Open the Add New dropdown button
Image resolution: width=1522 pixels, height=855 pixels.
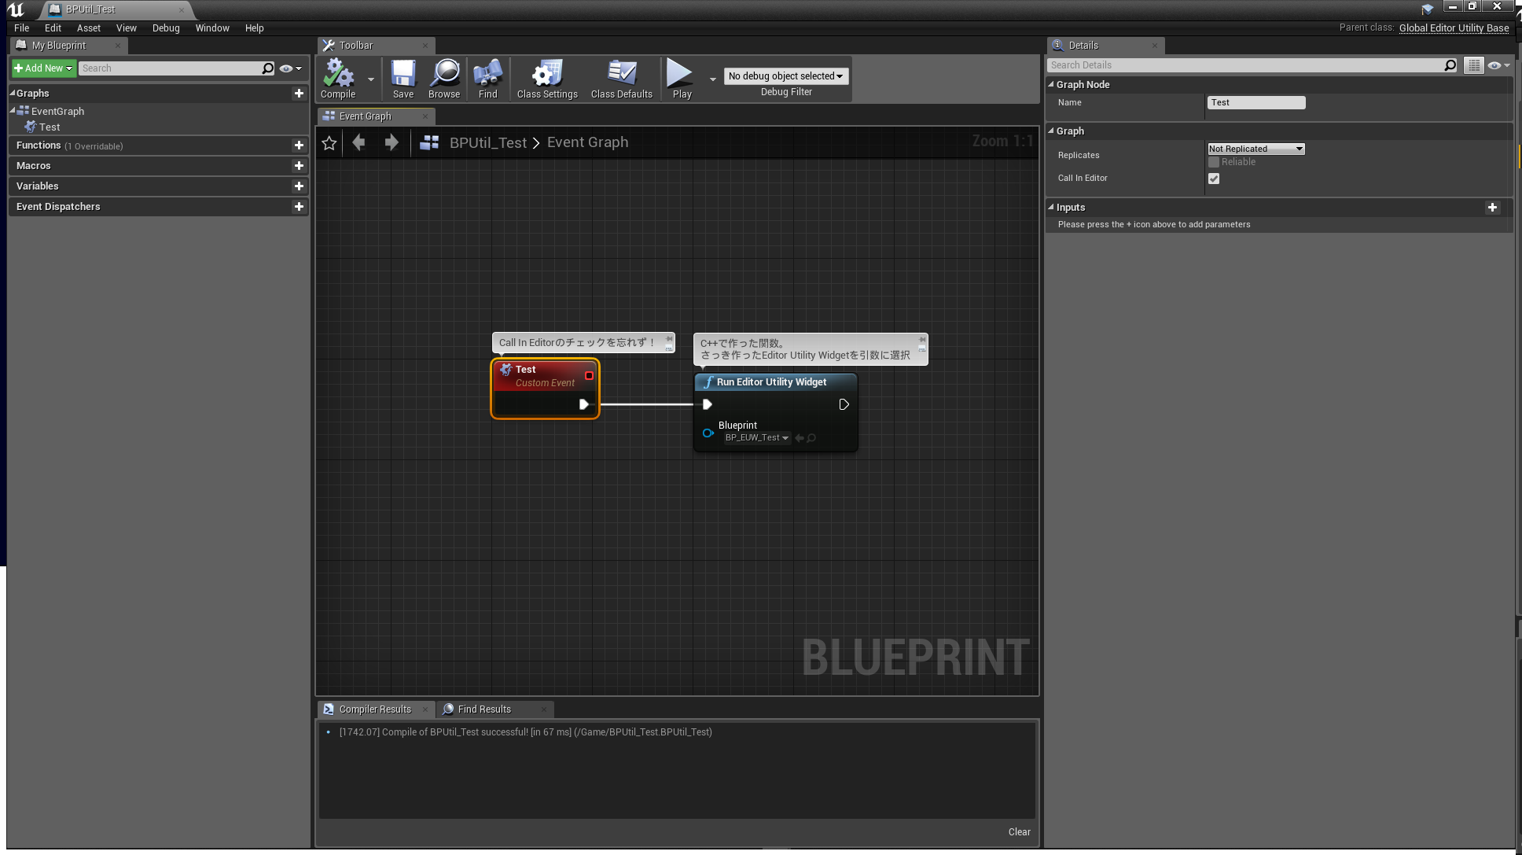(x=43, y=68)
